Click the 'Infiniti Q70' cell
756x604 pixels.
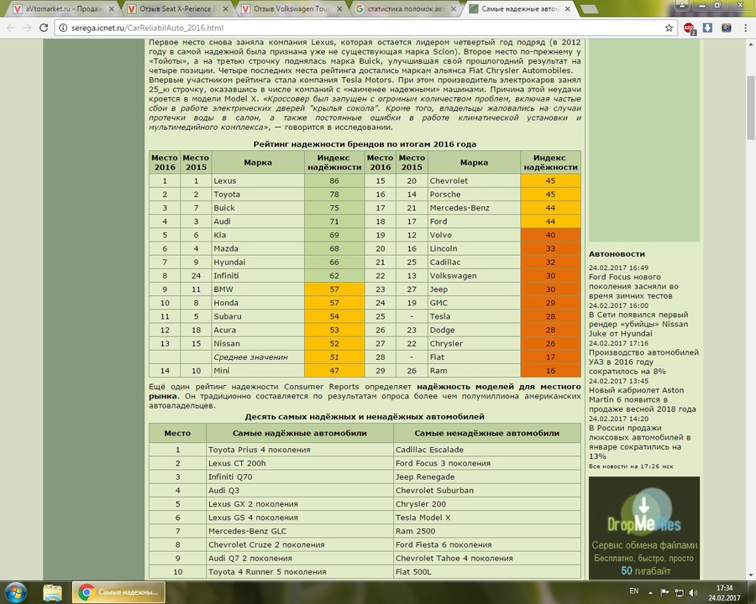(x=299, y=476)
